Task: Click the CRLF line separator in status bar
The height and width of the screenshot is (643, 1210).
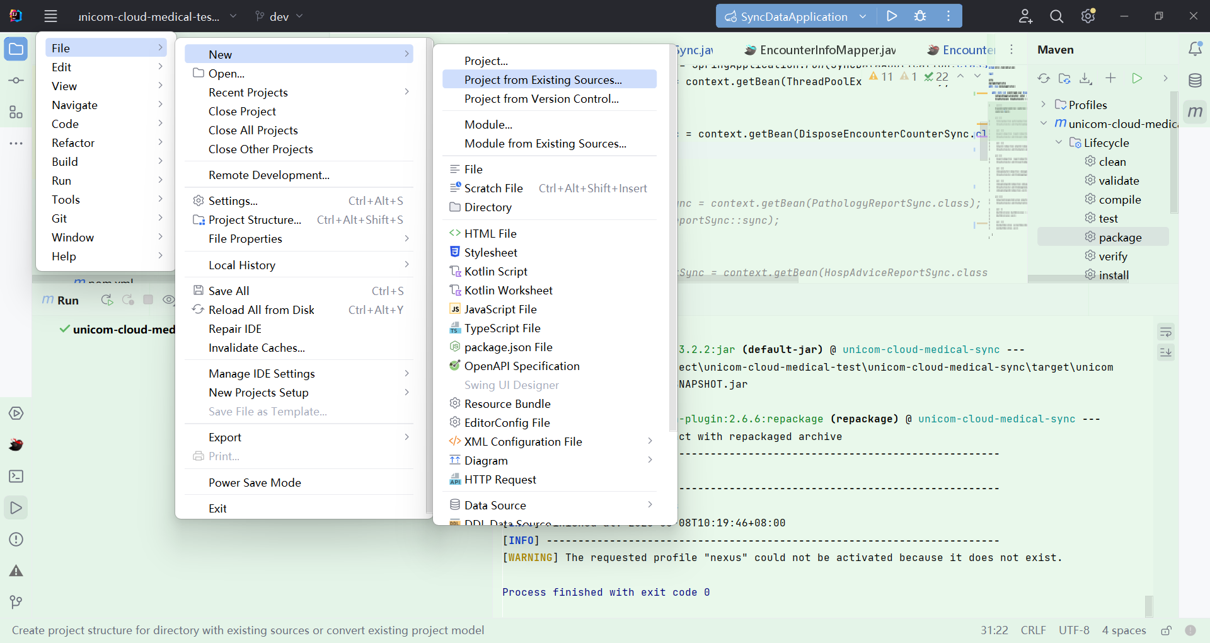Action: (1034, 630)
